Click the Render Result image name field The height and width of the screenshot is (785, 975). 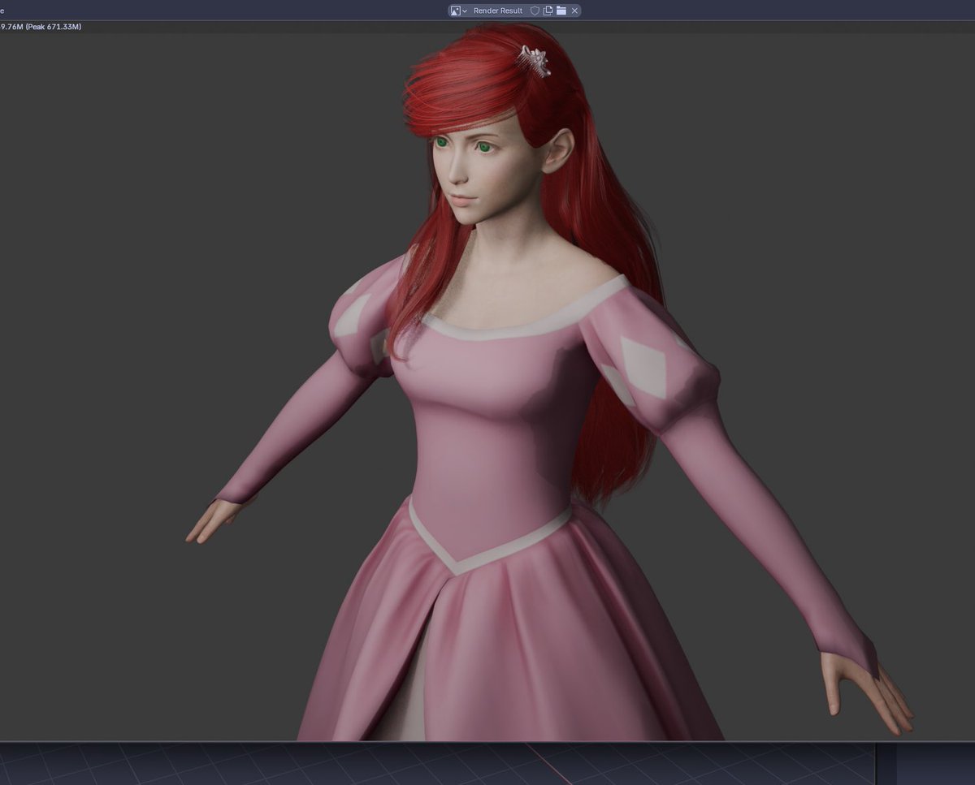[x=498, y=11]
